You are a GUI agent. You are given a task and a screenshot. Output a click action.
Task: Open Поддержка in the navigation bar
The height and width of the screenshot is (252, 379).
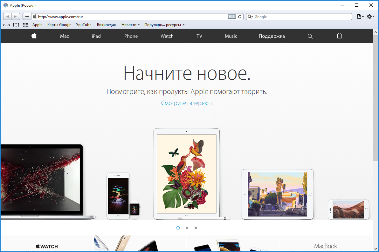pyautogui.click(x=272, y=36)
